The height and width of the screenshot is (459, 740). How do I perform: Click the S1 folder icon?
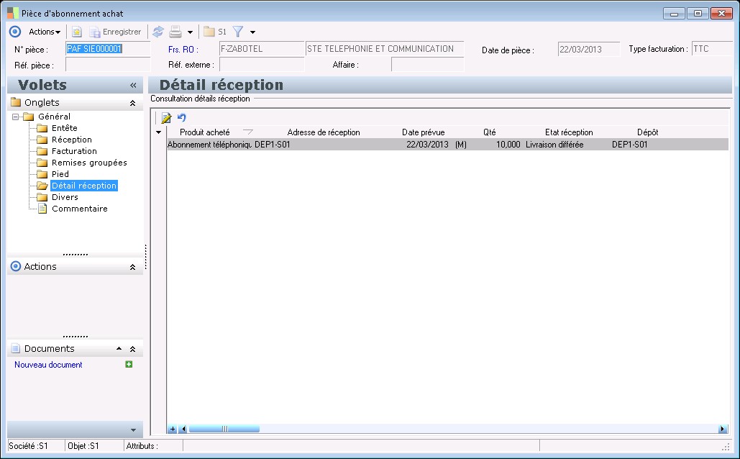(x=209, y=32)
